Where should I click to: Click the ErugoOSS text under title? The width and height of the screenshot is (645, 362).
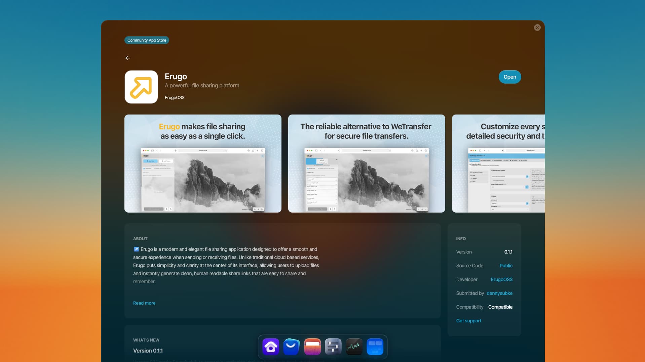point(175,98)
